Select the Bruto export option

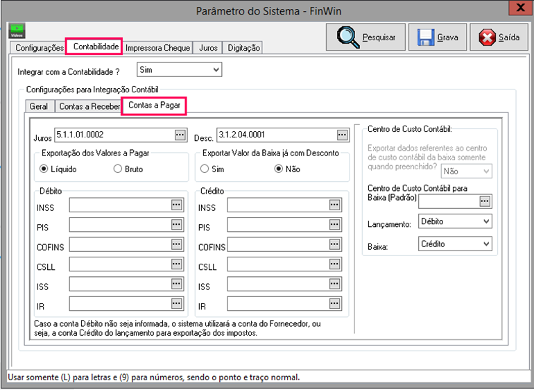pyautogui.click(x=118, y=169)
